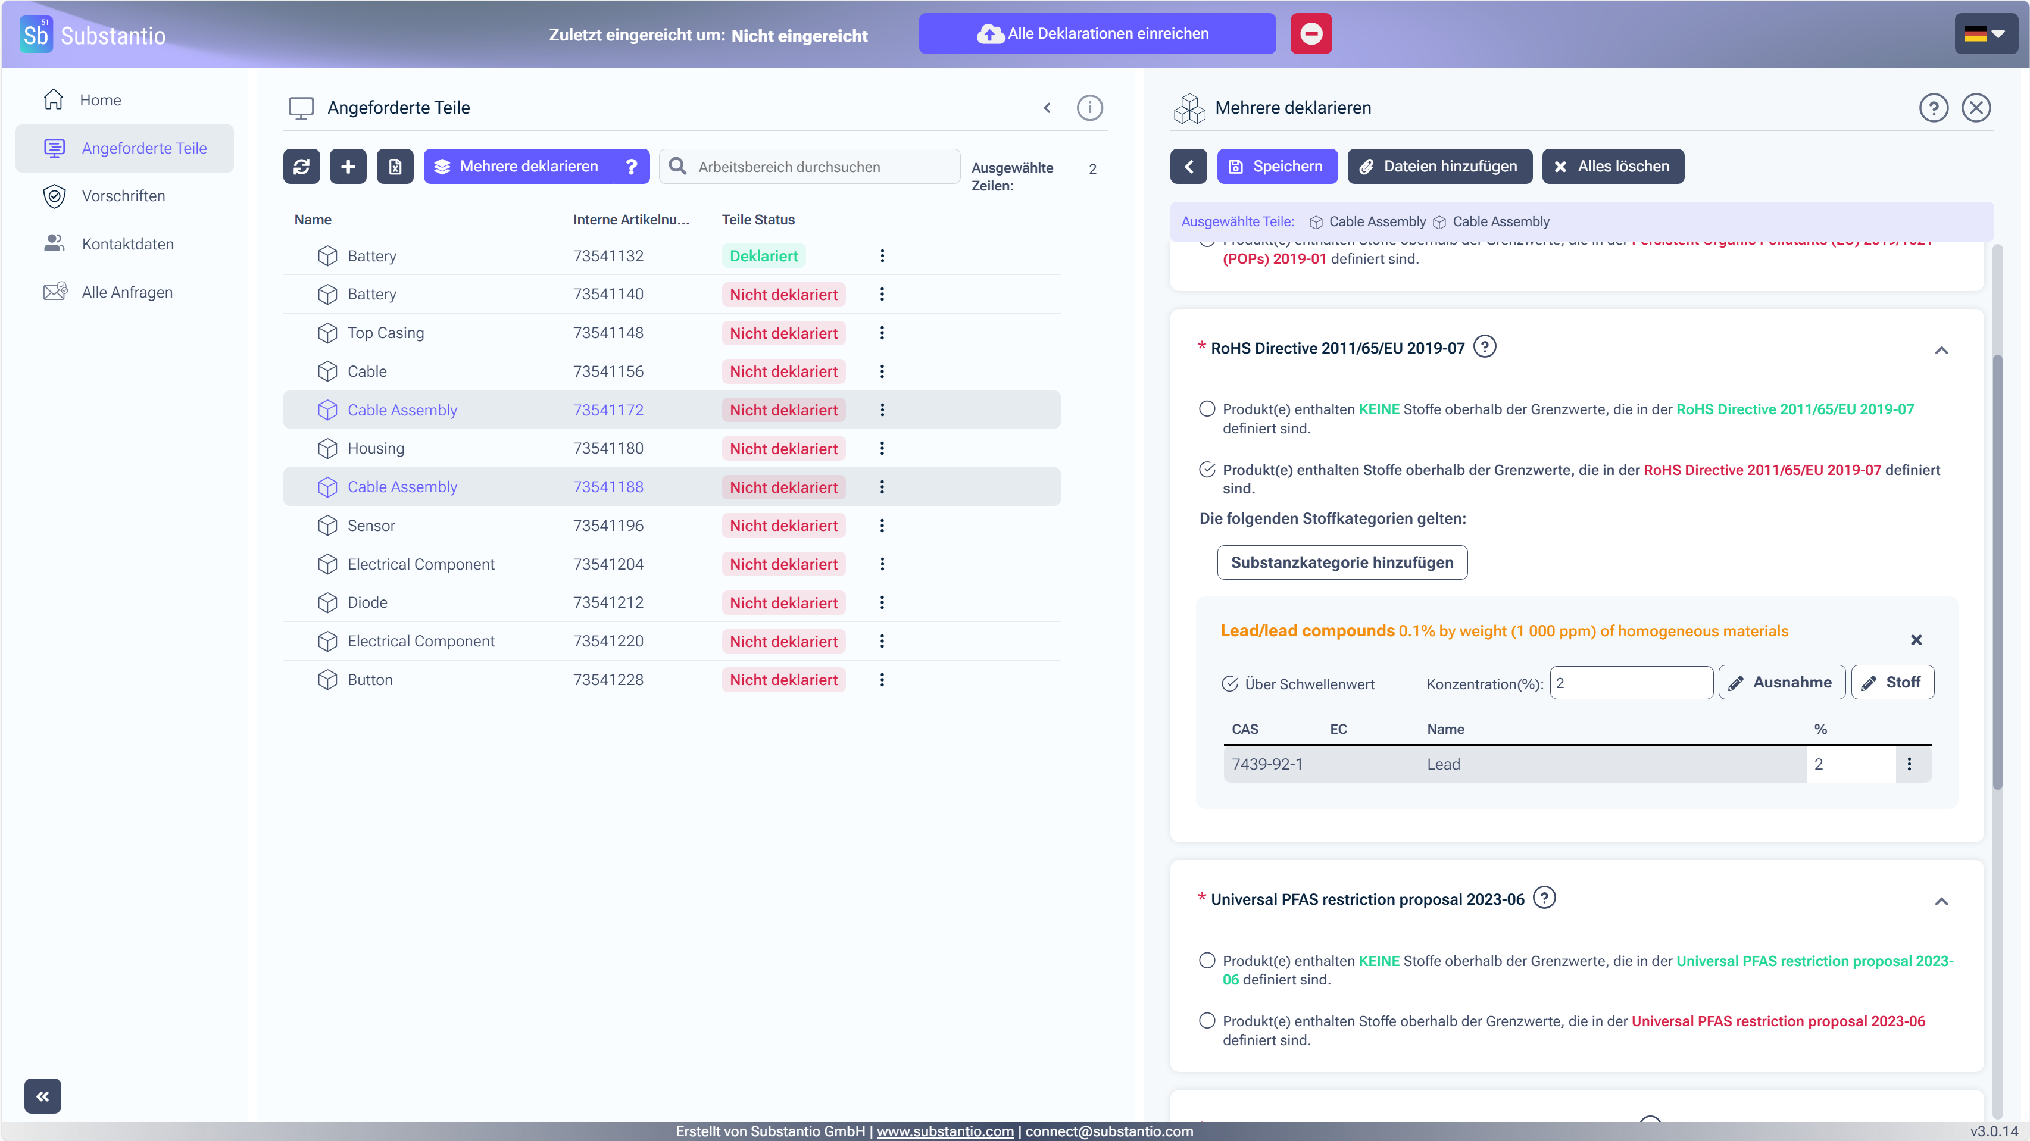Viewport: 2030px width, 1141px height.
Task: Click the Konzentration(%) input field
Action: 1631,683
